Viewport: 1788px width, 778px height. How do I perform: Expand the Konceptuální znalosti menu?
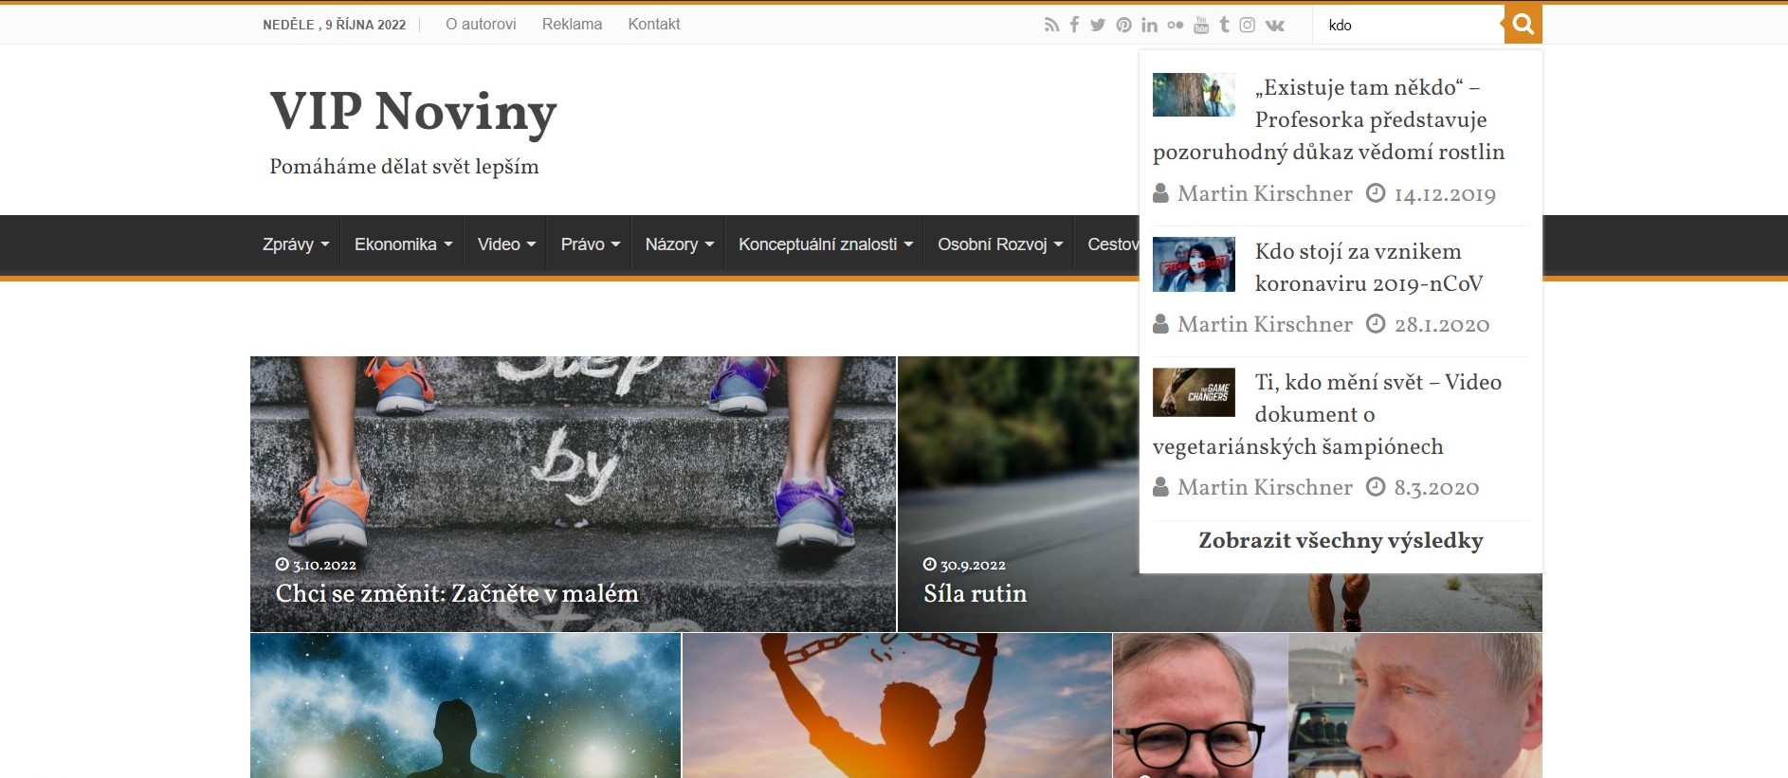click(825, 244)
